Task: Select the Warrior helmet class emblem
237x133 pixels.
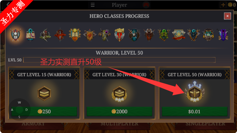Action: click(x=16, y=35)
